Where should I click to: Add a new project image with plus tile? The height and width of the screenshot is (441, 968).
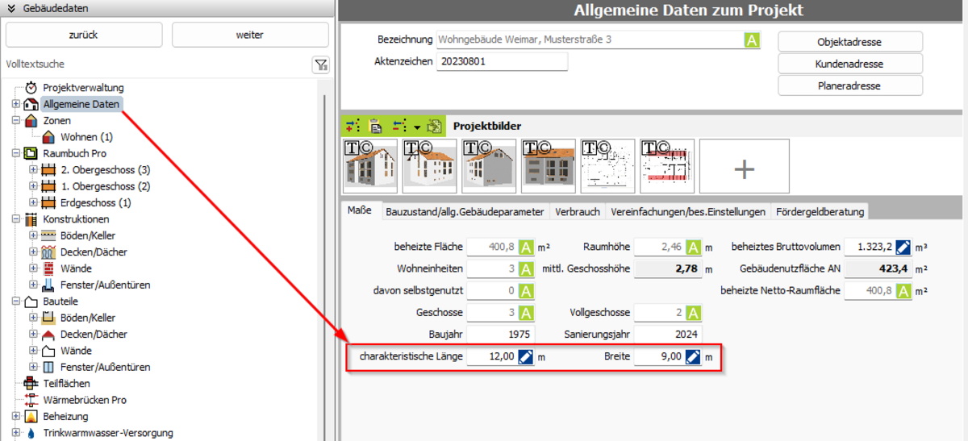[x=744, y=167]
